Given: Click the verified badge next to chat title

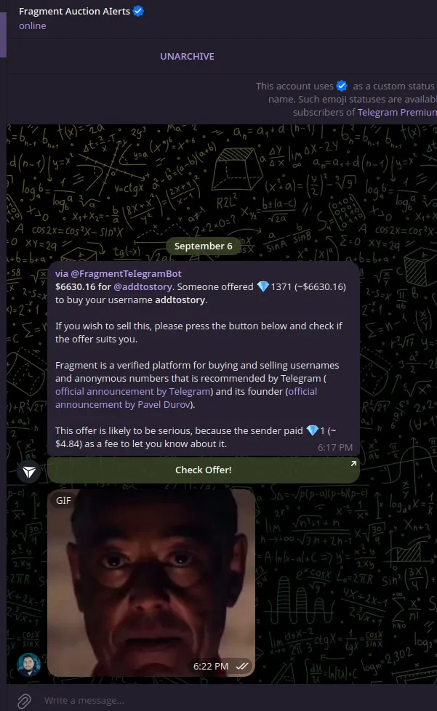Looking at the screenshot, I should coord(138,11).
